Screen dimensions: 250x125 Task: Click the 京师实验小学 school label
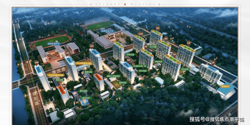pyautogui.click(x=107, y=31)
